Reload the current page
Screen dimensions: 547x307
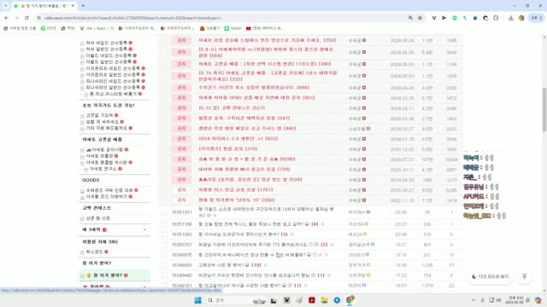[x=26, y=18]
